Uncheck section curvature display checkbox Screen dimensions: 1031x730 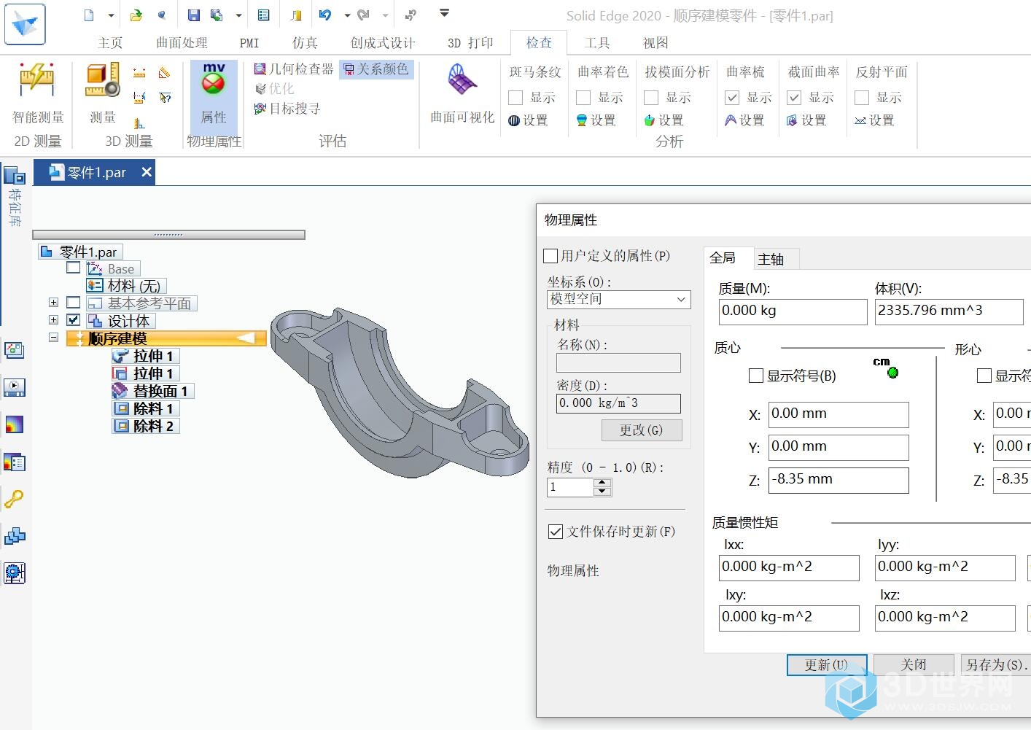coord(794,98)
